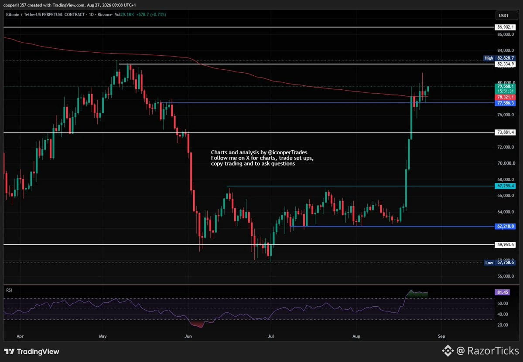Click the +578.7 (+0.73%) change value

151,15
